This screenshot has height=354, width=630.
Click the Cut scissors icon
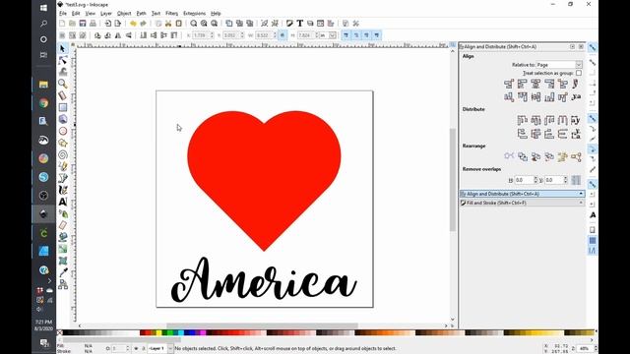[168, 24]
